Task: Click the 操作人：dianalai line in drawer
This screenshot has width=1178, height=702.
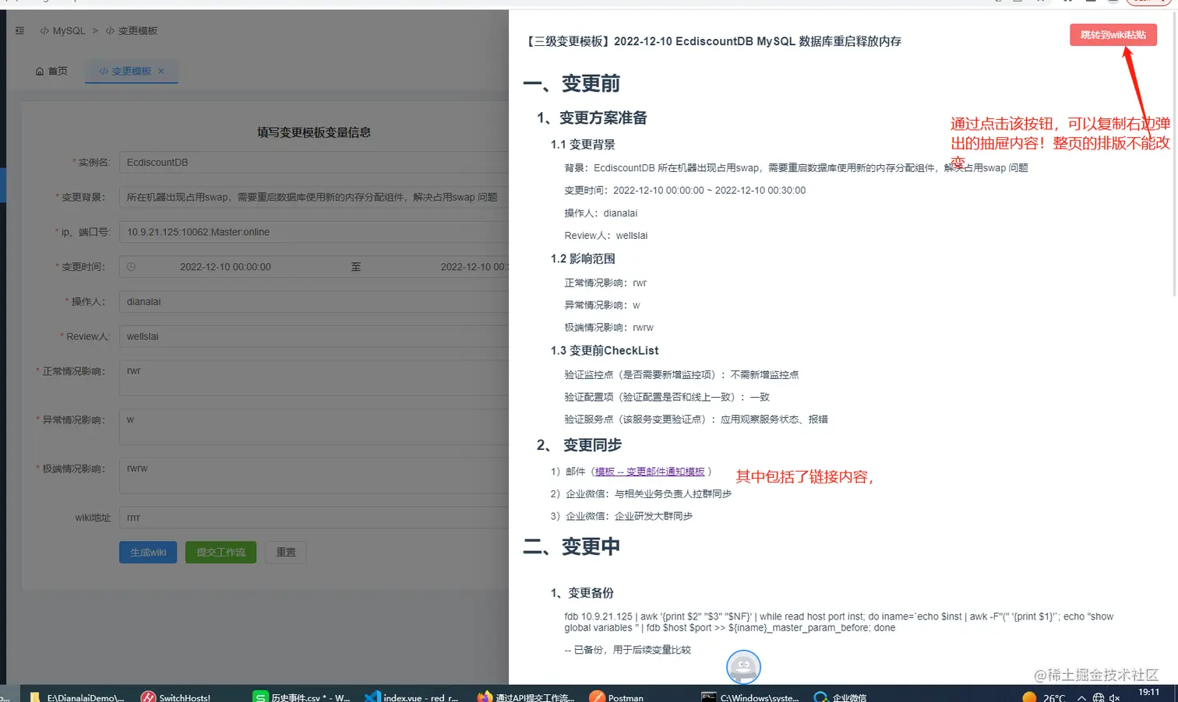Action: [x=601, y=213]
